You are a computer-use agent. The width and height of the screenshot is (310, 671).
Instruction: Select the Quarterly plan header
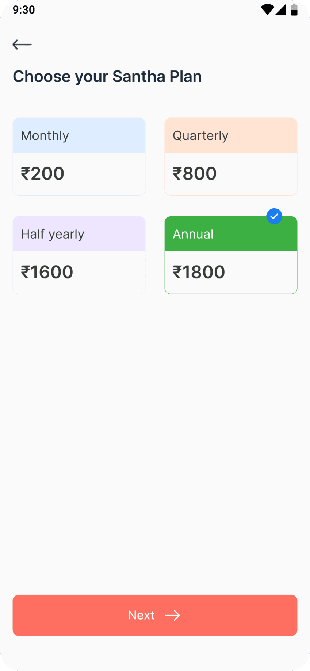coord(231,135)
